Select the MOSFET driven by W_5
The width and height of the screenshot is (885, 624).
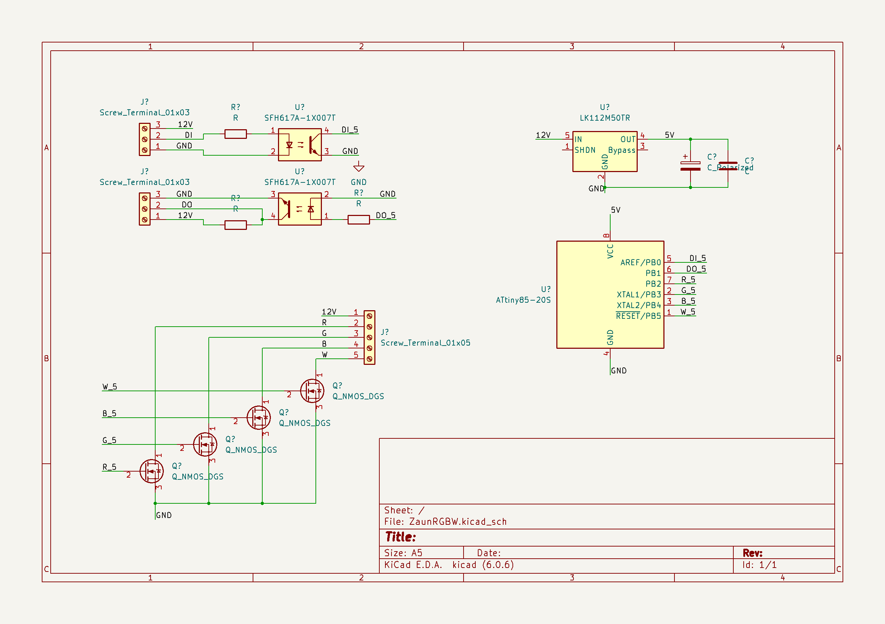pyautogui.click(x=312, y=391)
